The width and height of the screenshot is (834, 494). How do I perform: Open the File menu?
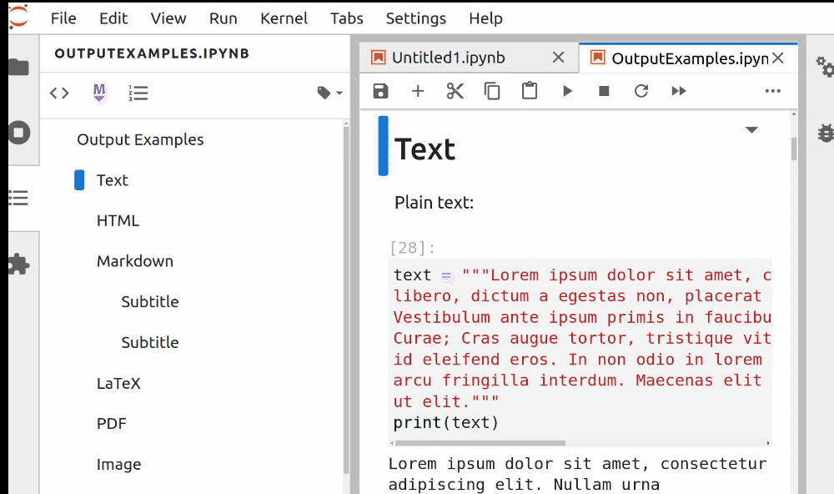(64, 18)
